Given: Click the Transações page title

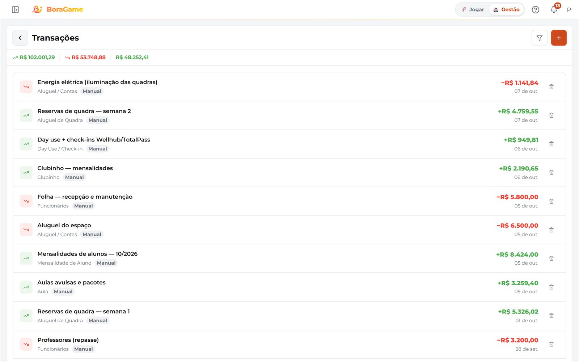Looking at the screenshot, I should (x=55, y=38).
